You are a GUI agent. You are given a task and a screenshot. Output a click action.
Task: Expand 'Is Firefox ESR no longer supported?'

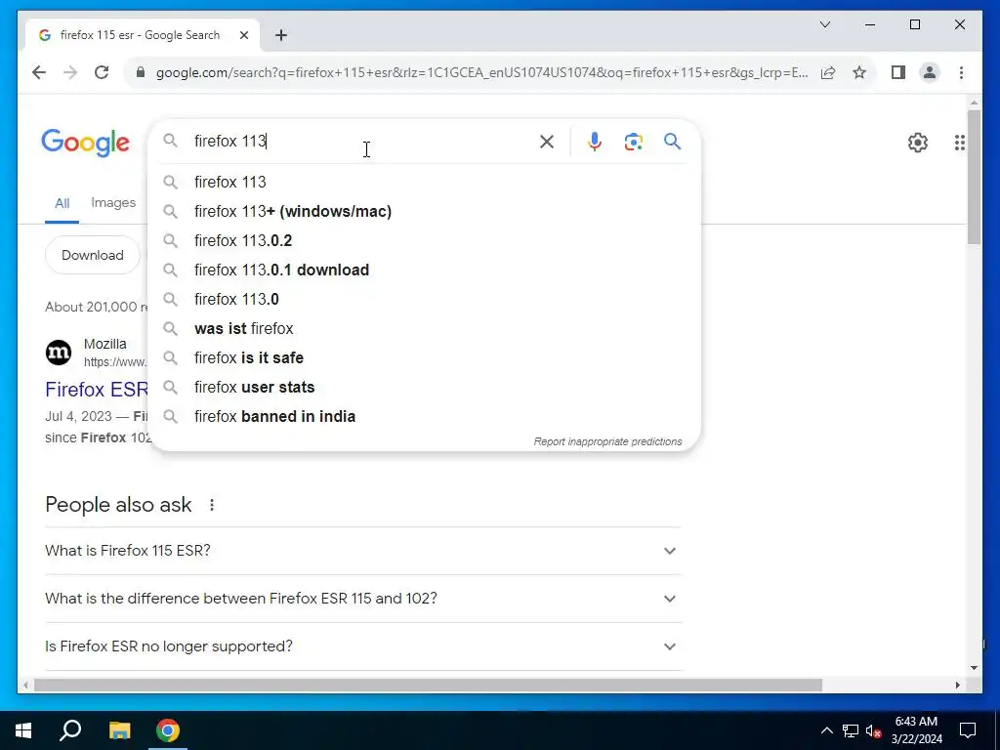(363, 646)
